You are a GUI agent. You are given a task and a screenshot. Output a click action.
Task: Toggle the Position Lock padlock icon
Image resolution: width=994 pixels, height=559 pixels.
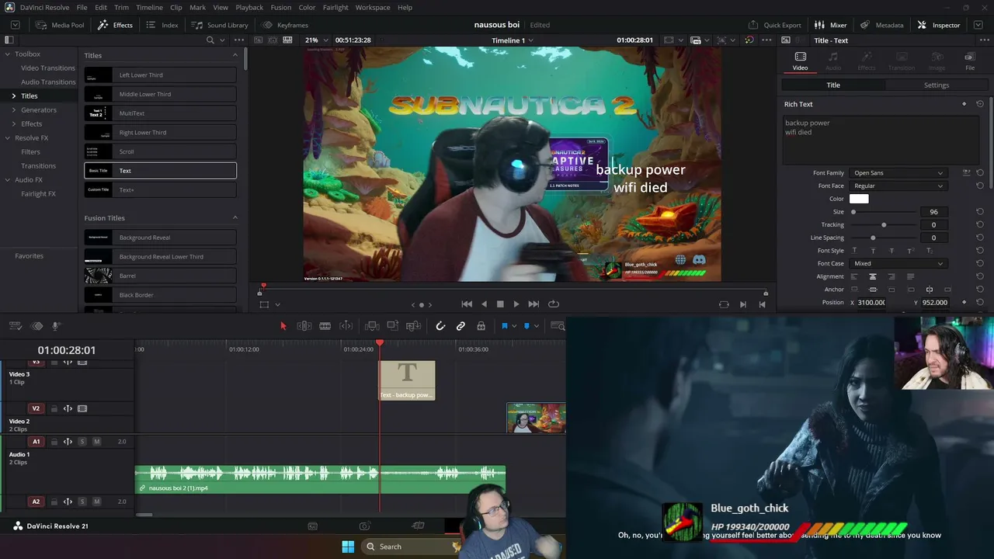[481, 326]
